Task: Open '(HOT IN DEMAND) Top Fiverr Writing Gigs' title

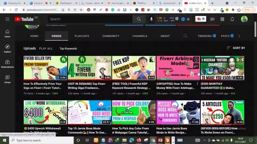Action: point(87,86)
